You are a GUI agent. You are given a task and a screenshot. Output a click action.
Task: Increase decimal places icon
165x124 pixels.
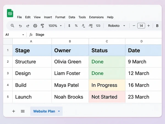pyautogui.click(x=90, y=26)
